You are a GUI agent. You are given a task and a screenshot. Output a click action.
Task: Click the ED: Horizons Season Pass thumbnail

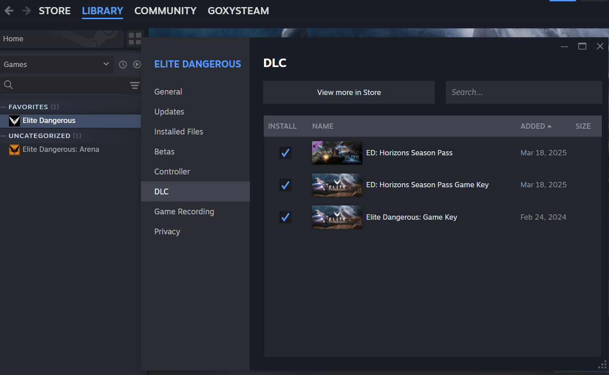(337, 153)
